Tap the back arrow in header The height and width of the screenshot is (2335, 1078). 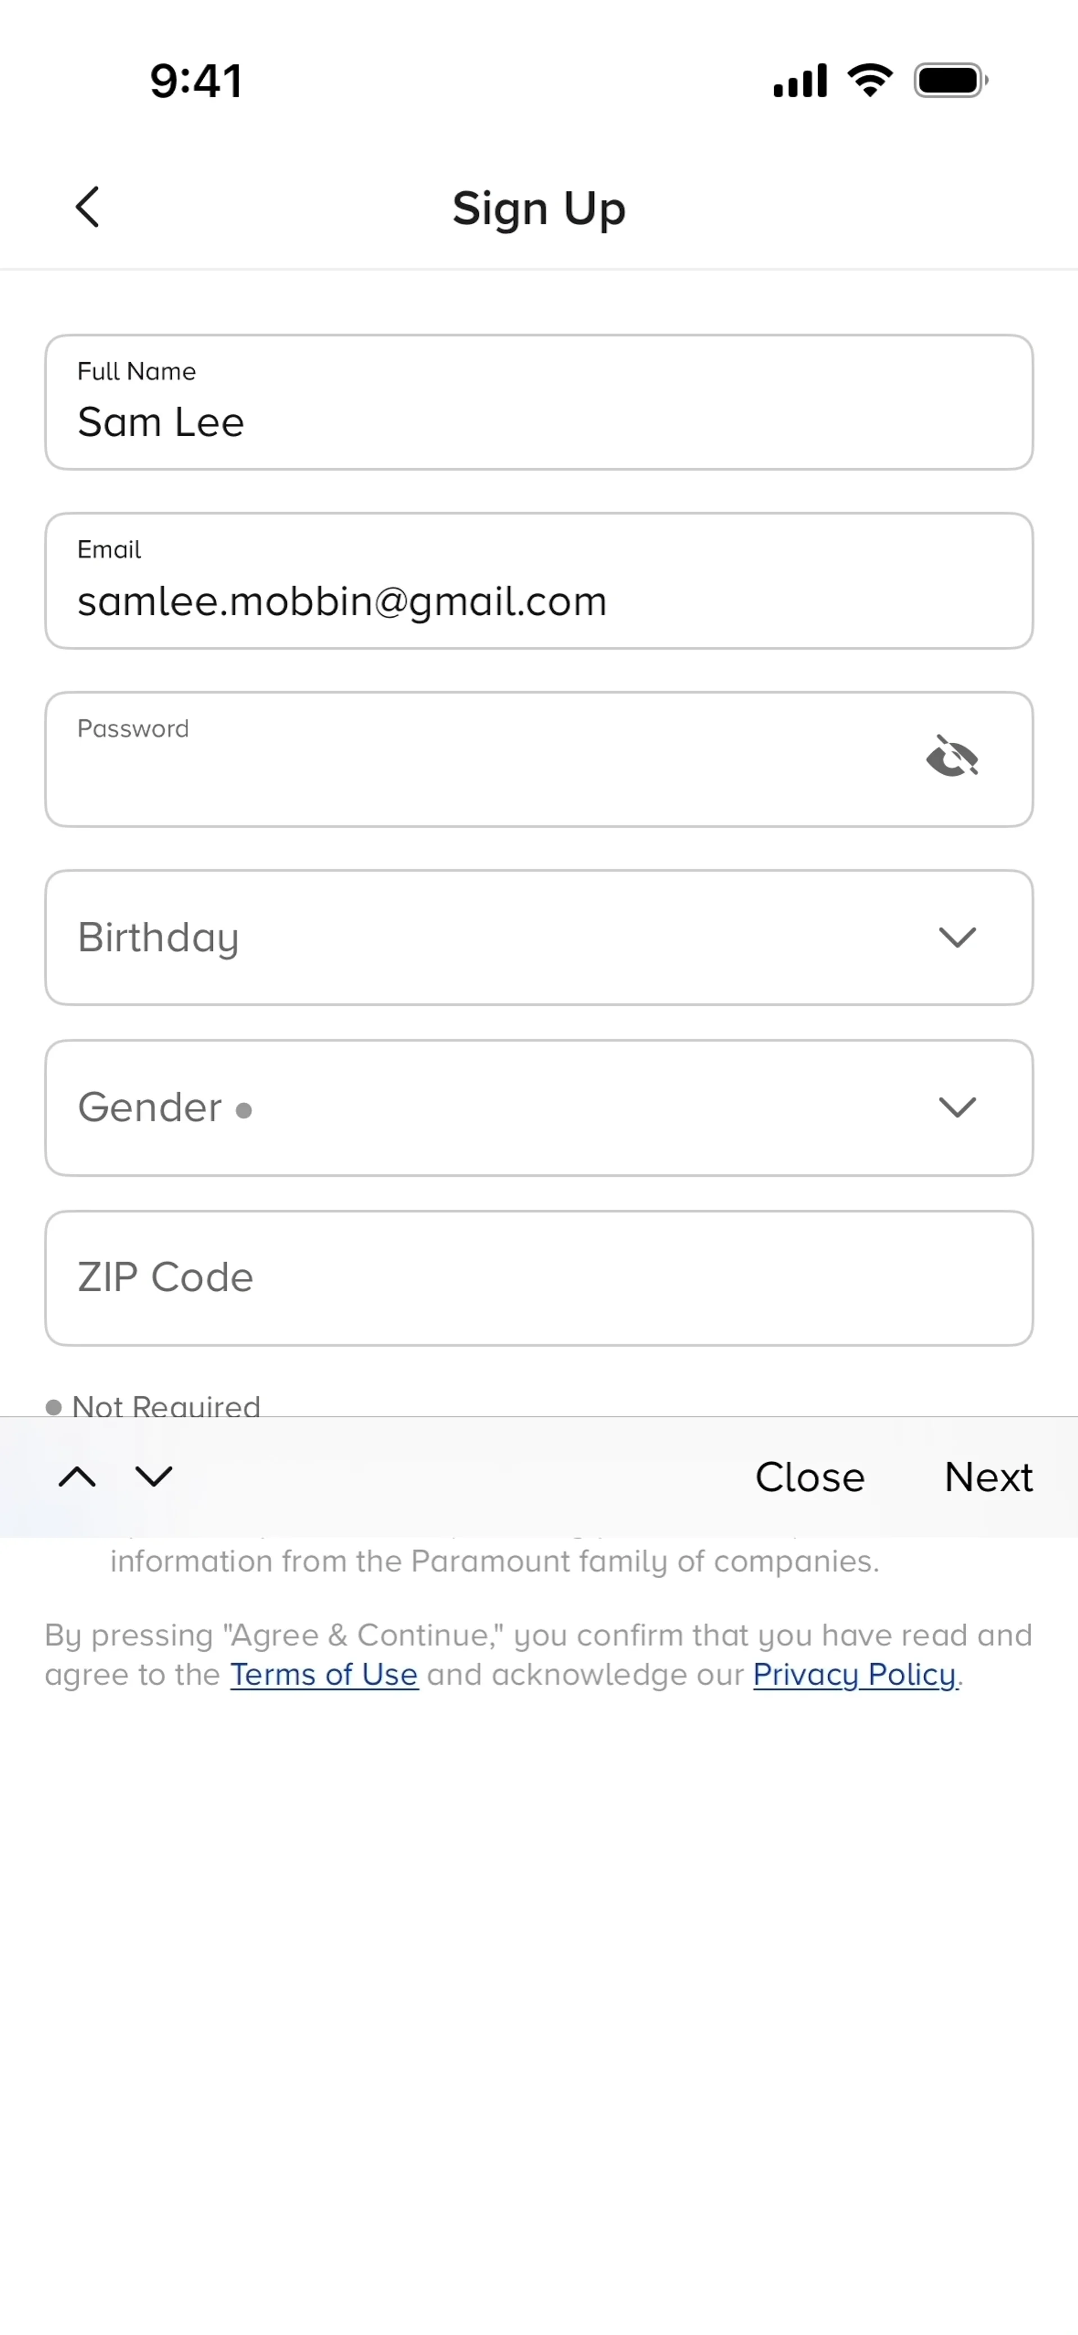coord(87,208)
